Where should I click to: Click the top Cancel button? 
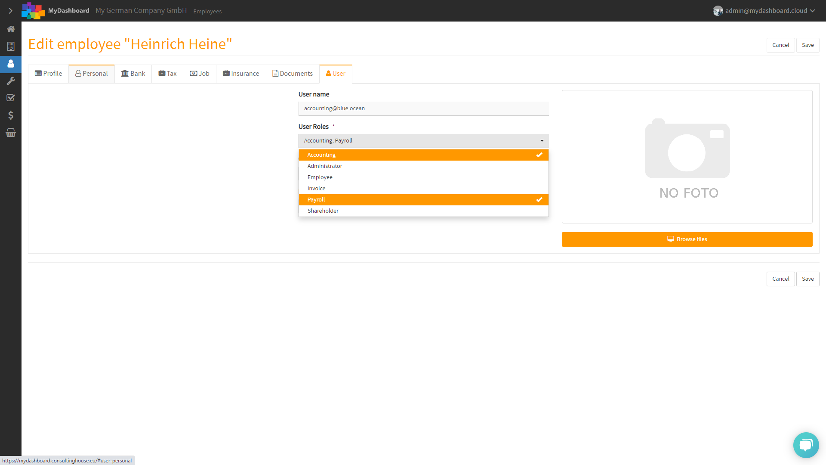(780, 45)
